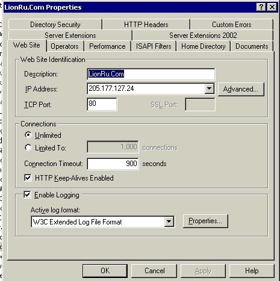The width and height of the screenshot is (280, 281).
Task: Click the question mark help icon
Action: (x=261, y=7)
